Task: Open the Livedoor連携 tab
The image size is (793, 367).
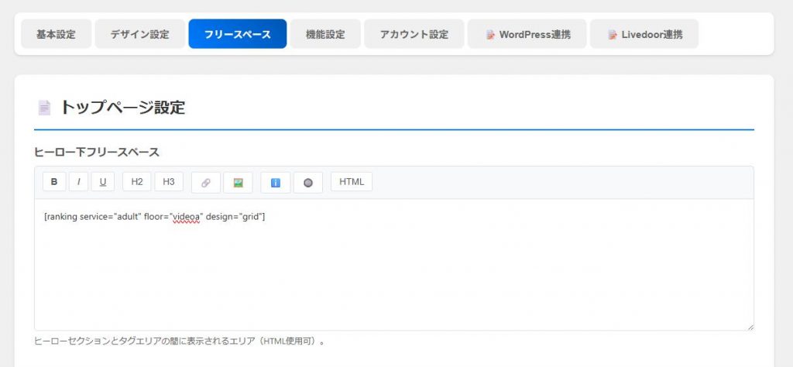Action: tap(644, 34)
